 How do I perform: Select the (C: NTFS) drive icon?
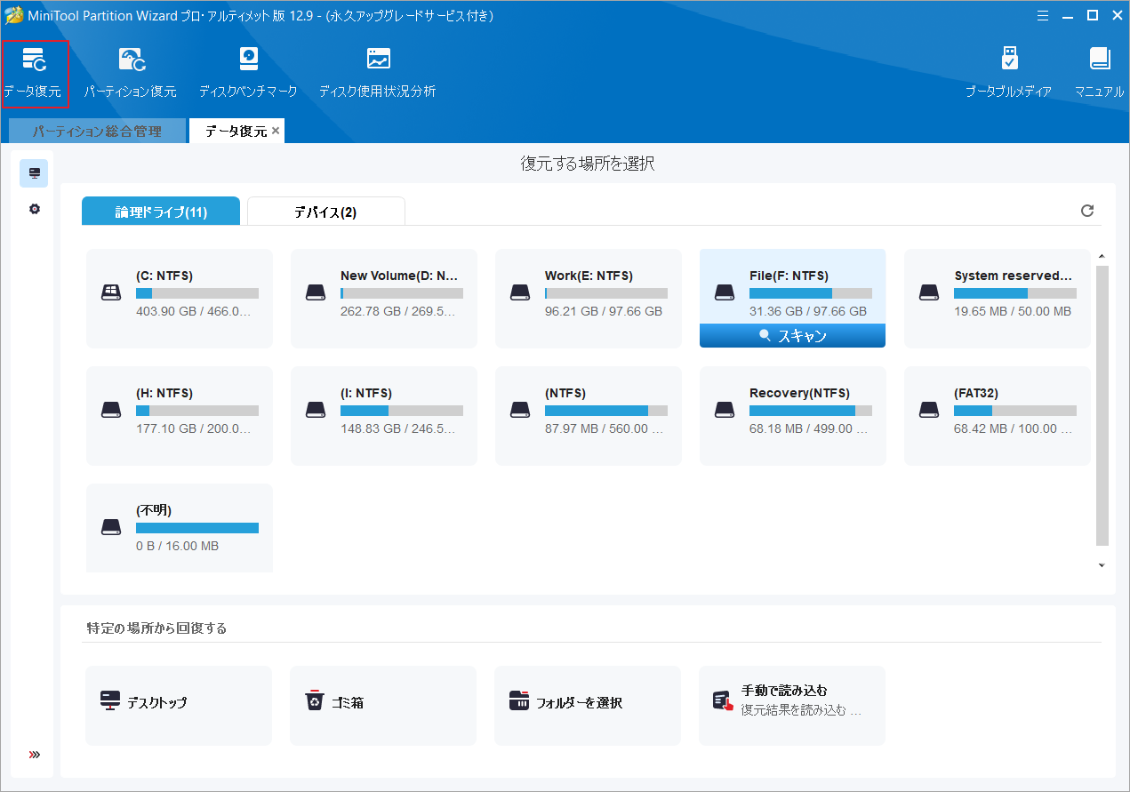pyautogui.click(x=111, y=292)
